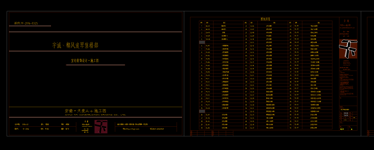Select the upper gray filled cell in index table

202,42
